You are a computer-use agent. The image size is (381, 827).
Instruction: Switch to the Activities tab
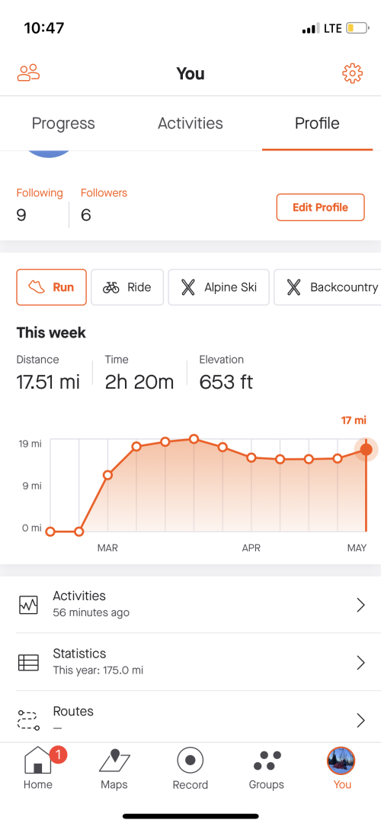190,124
